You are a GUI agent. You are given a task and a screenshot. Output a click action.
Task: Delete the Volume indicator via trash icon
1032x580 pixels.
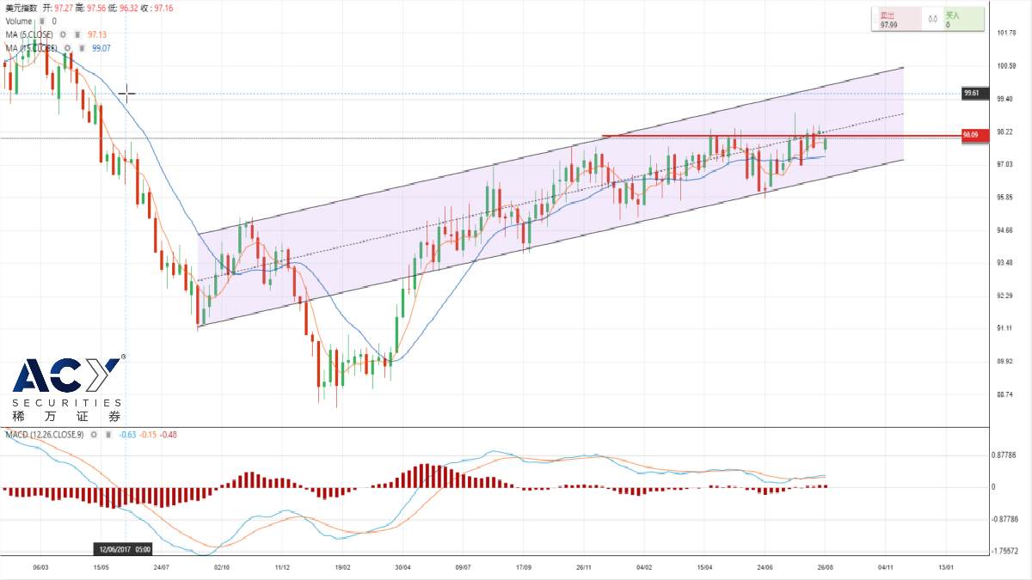click(x=42, y=21)
